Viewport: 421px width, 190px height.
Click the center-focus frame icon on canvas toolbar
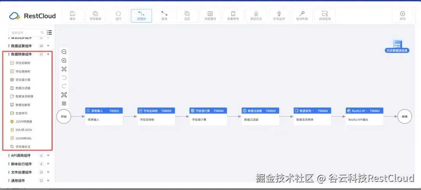pyautogui.click(x=64, y=95)
